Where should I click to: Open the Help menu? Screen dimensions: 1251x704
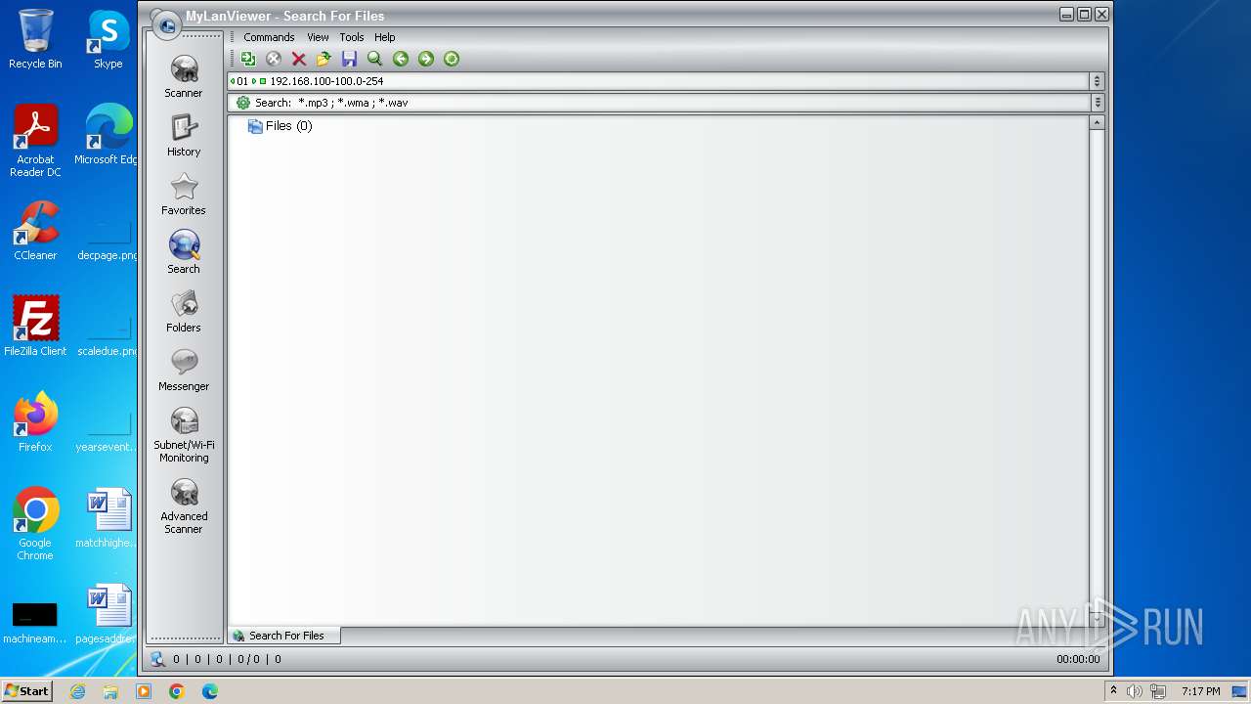click(x=385, y=37)
